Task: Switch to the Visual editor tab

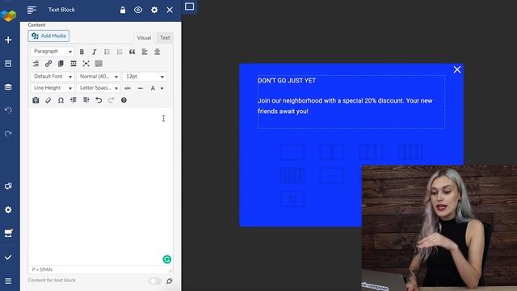Action: pyautogui.click(x=144, y=38)
